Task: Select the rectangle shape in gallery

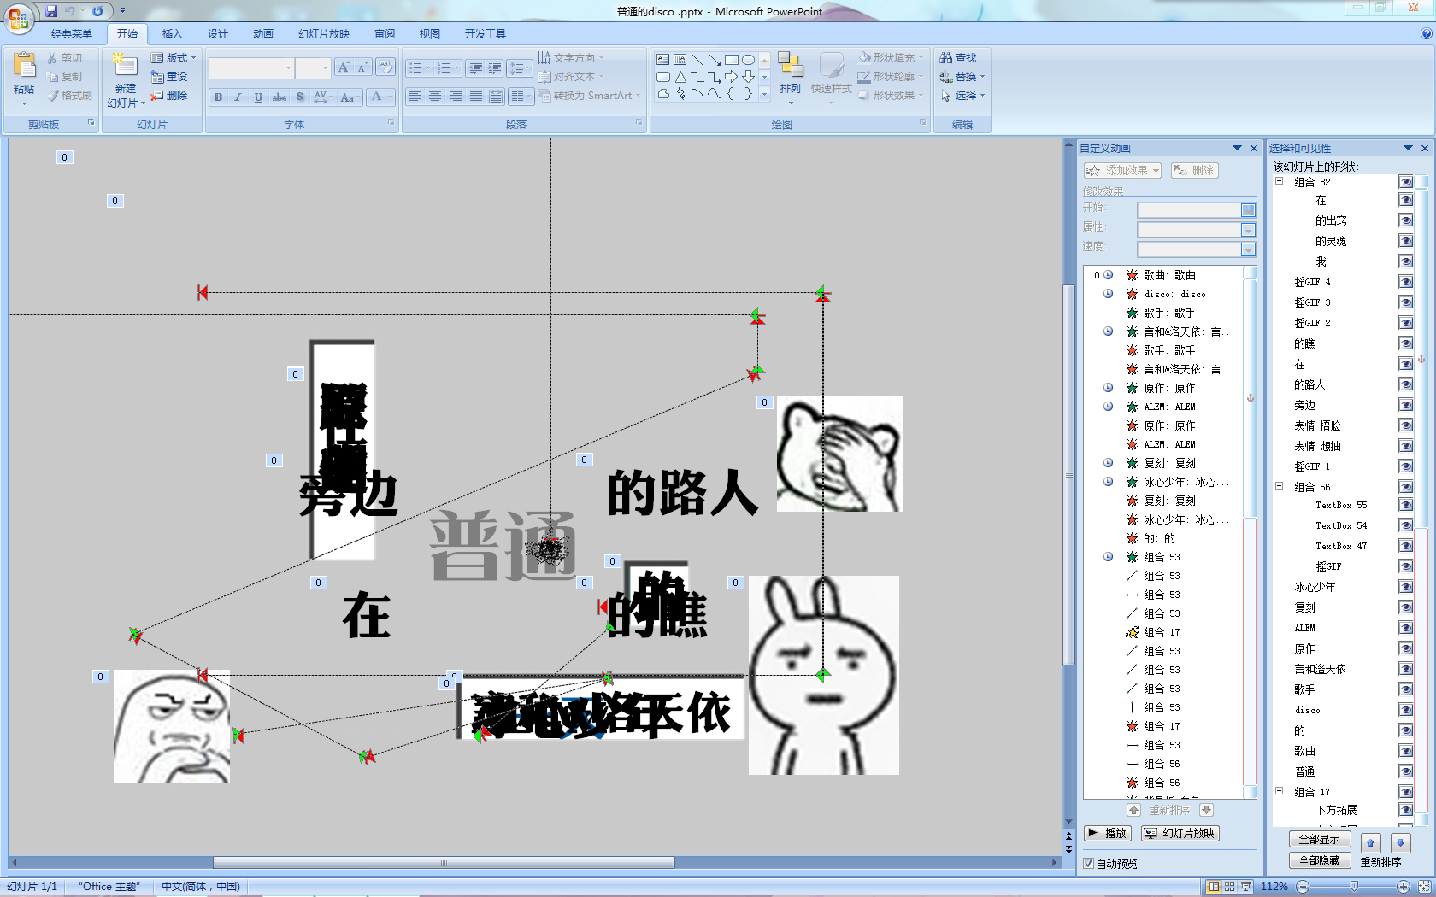Action: pos(732,60)
